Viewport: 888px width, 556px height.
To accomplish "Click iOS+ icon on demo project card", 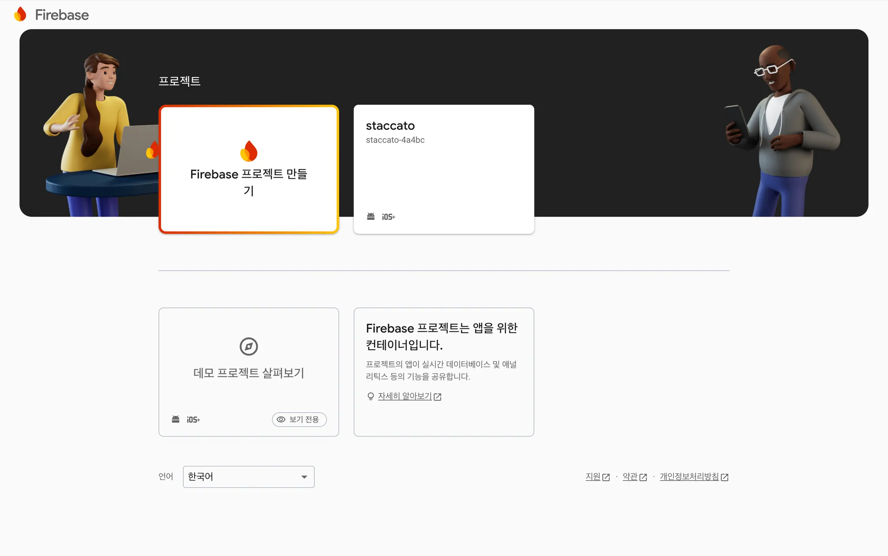I will click(x=193, y=420).
